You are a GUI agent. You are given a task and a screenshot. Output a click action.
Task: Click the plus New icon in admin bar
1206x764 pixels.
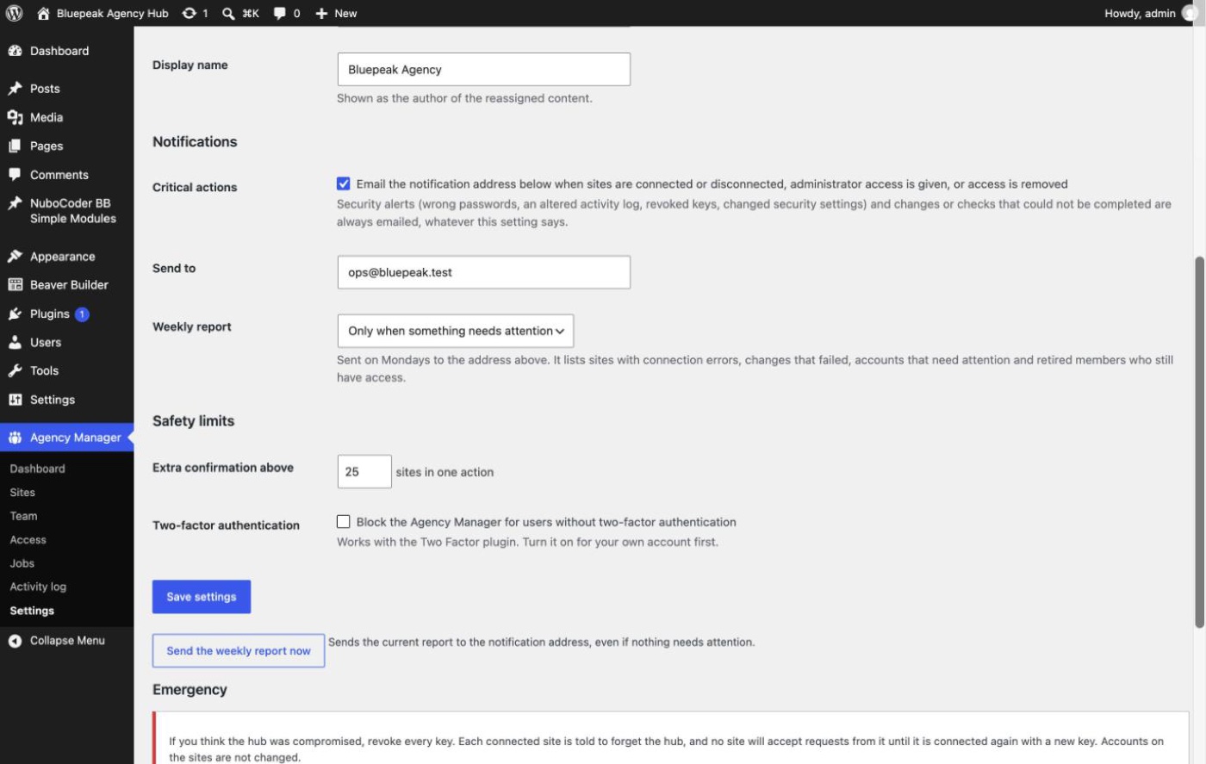point(321,13)
